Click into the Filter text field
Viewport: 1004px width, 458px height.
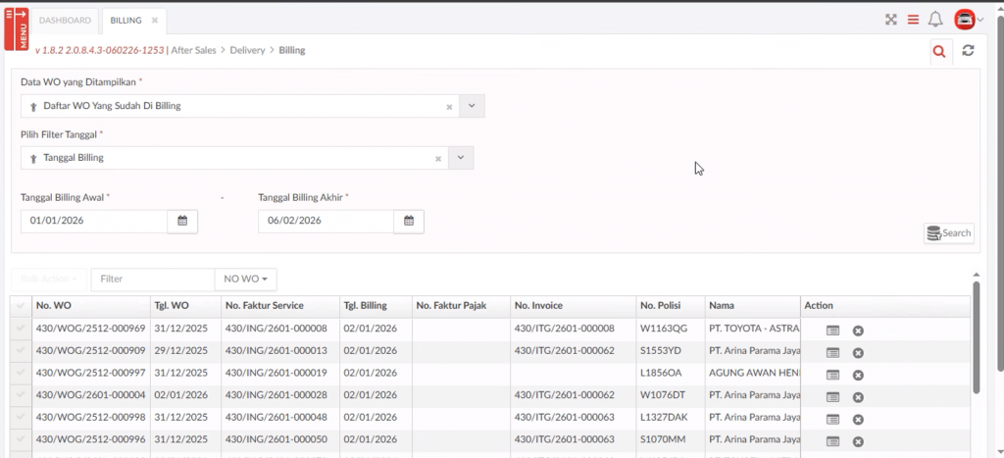tap(152, 280)
